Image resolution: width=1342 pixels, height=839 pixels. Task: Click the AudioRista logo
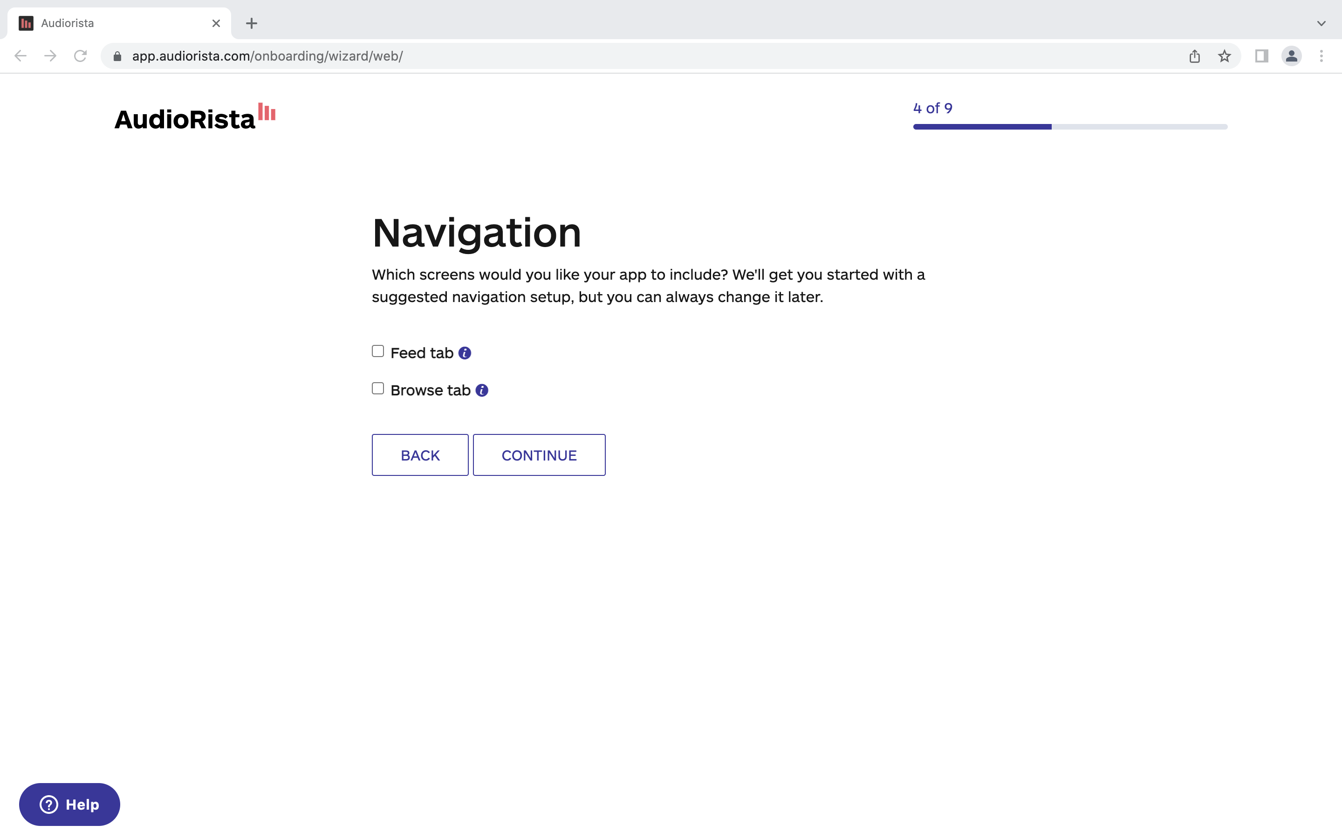pyautogui.click(x=195, y=117)
